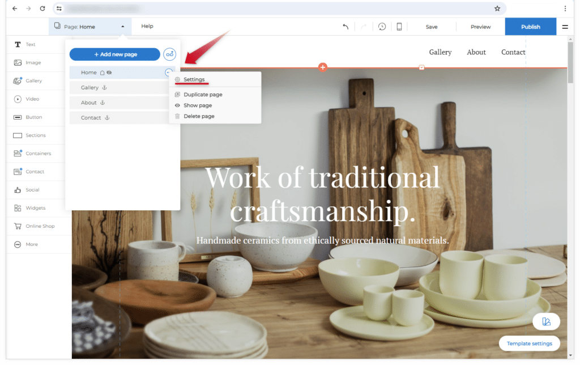Screen dimensions: 580x365
Task: Switch to mobile device view
Action: pos(399,27)
